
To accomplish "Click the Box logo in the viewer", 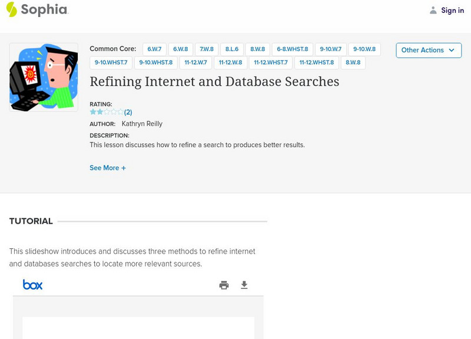I will coord(33,285).
